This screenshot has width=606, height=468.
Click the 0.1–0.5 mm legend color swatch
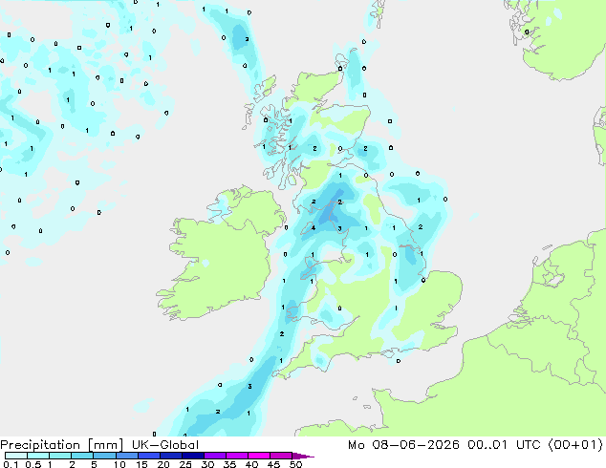[16, 456]
